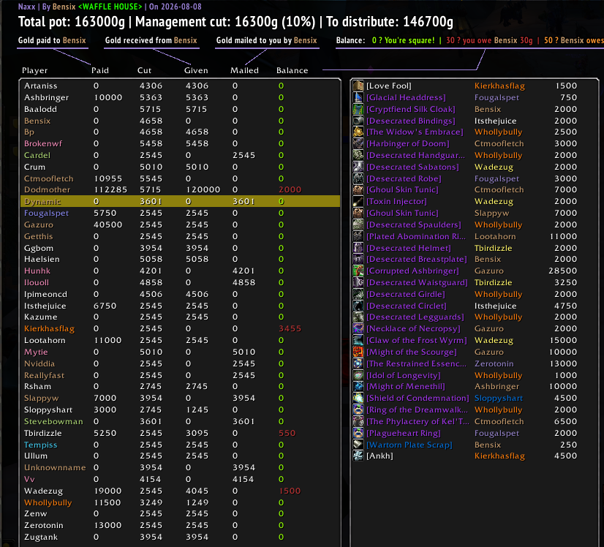Click the Necklace of Necropsy icon

click(x=358, y=328)
